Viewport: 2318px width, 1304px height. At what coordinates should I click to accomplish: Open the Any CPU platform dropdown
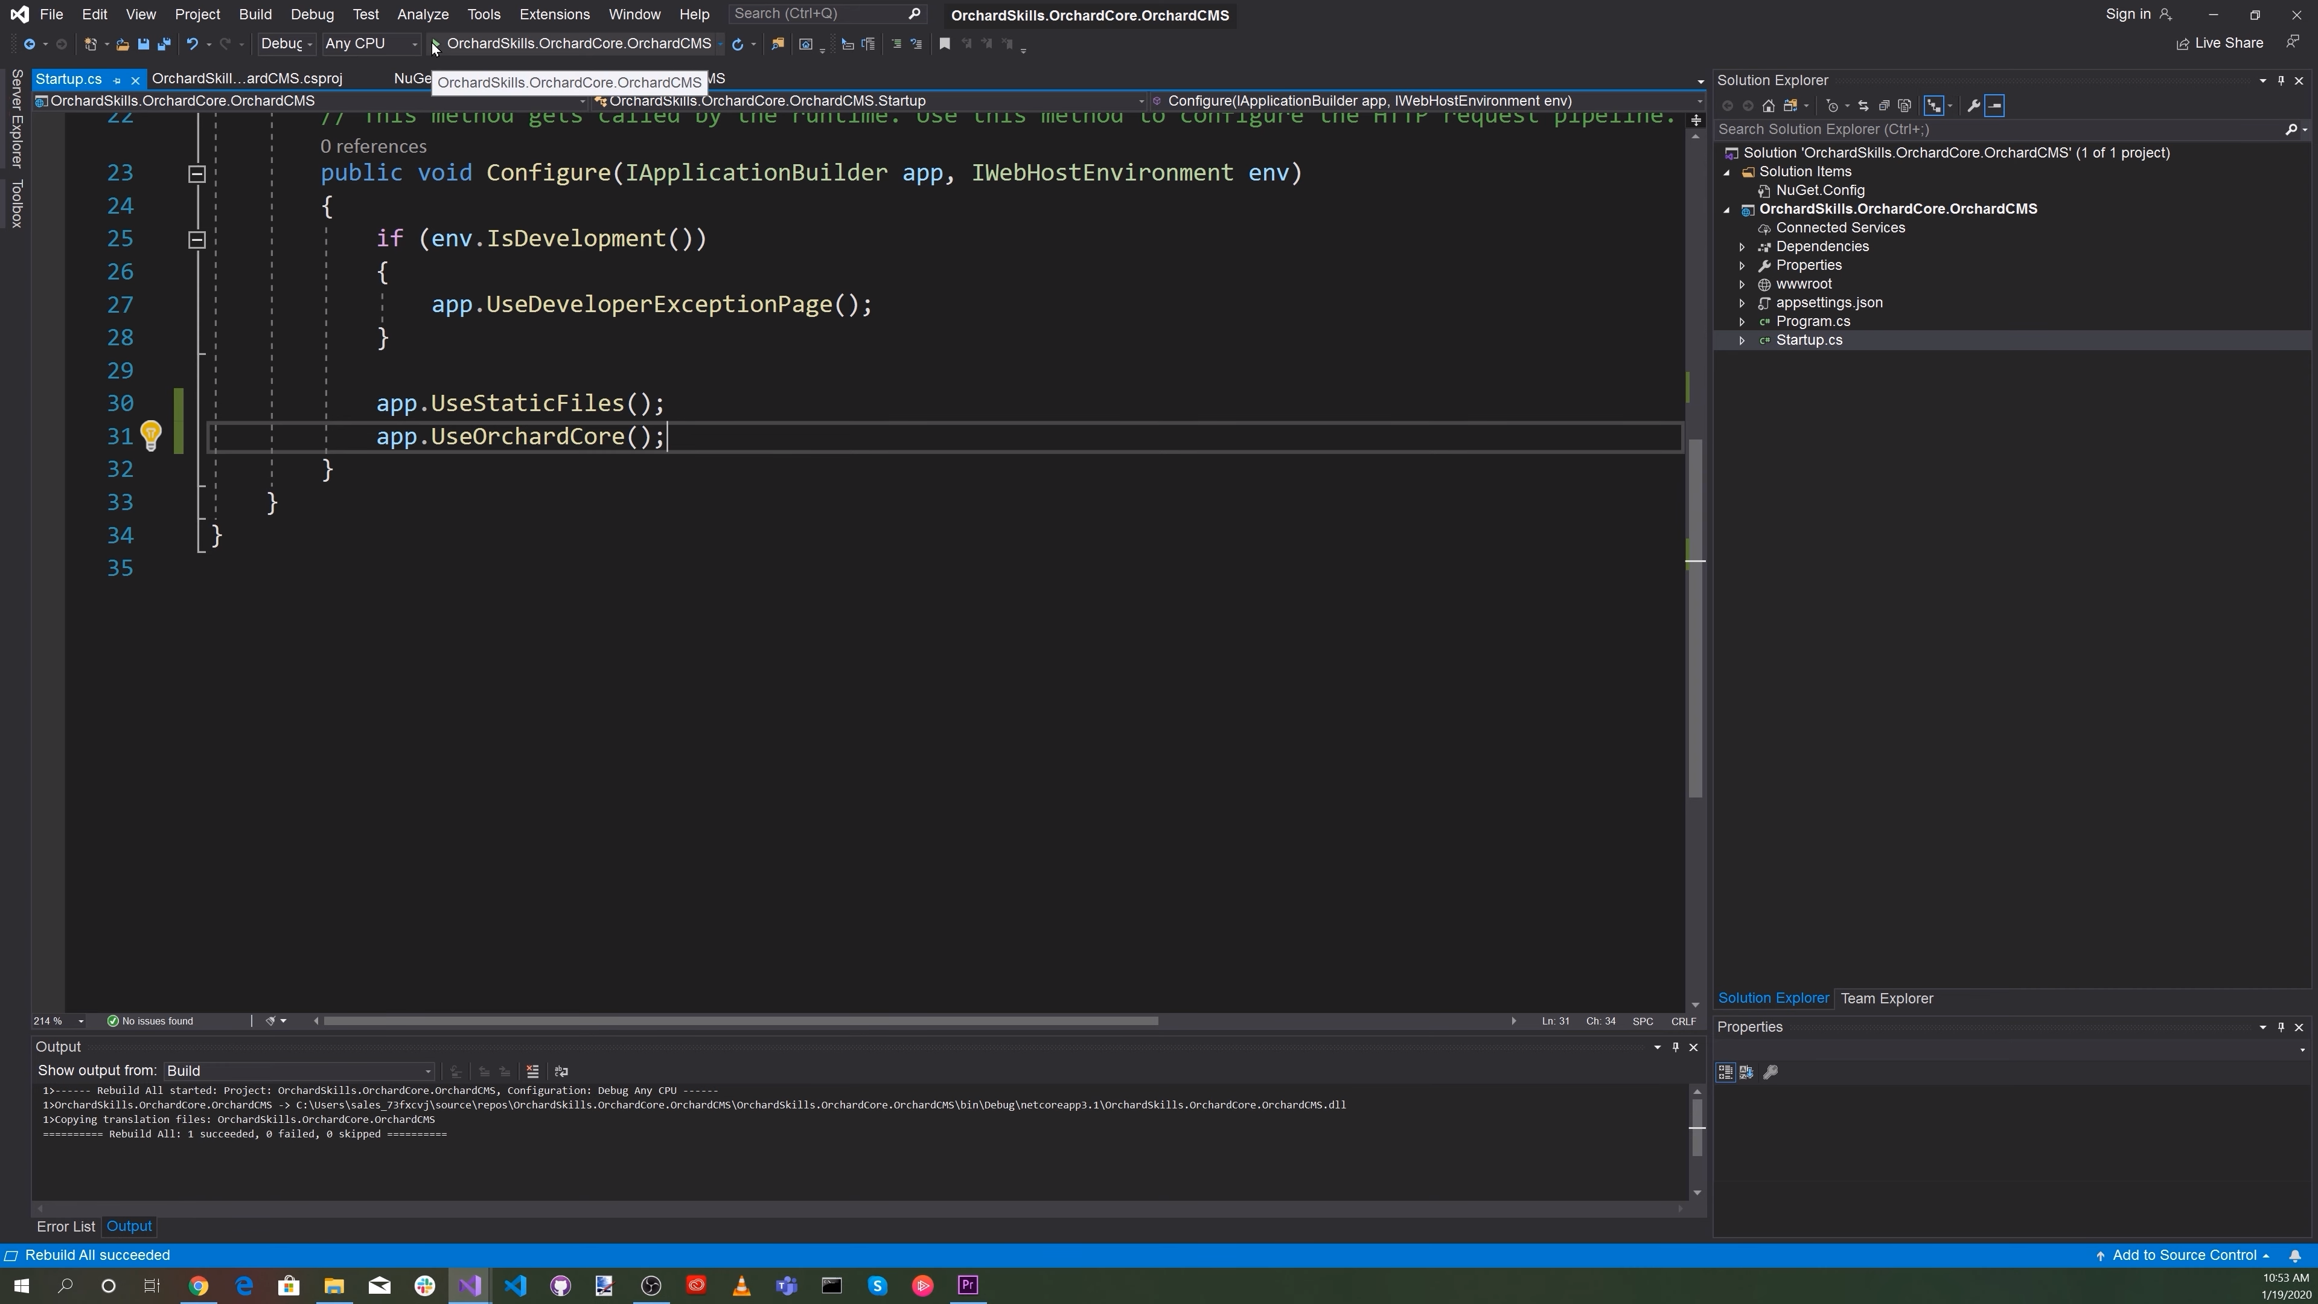click(x=372, y=44)
